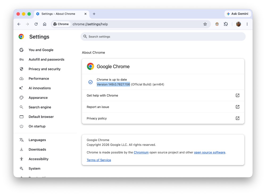Image resolution: width=266 pixels, height=195 pixels.
Task: Click the Chrome site info chip
Action: pyautogui.click(x=61, y=24)
